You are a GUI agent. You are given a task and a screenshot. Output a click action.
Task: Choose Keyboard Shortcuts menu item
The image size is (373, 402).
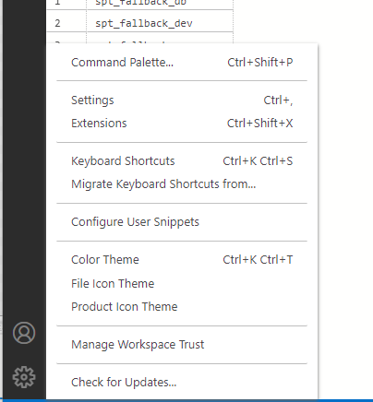182,161
